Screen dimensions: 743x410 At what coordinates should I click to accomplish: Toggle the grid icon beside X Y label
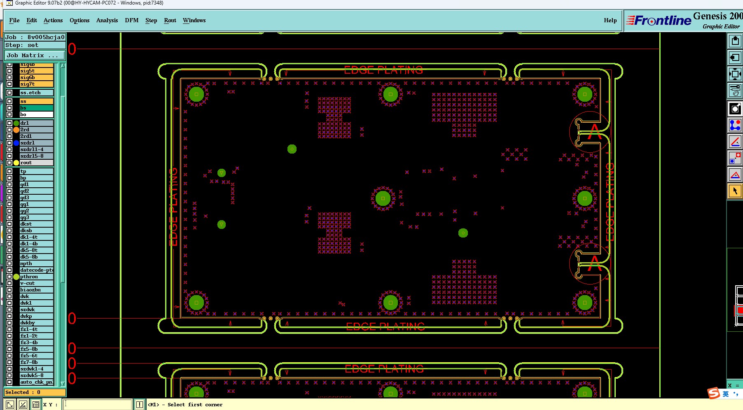click(x=36, y=405)
